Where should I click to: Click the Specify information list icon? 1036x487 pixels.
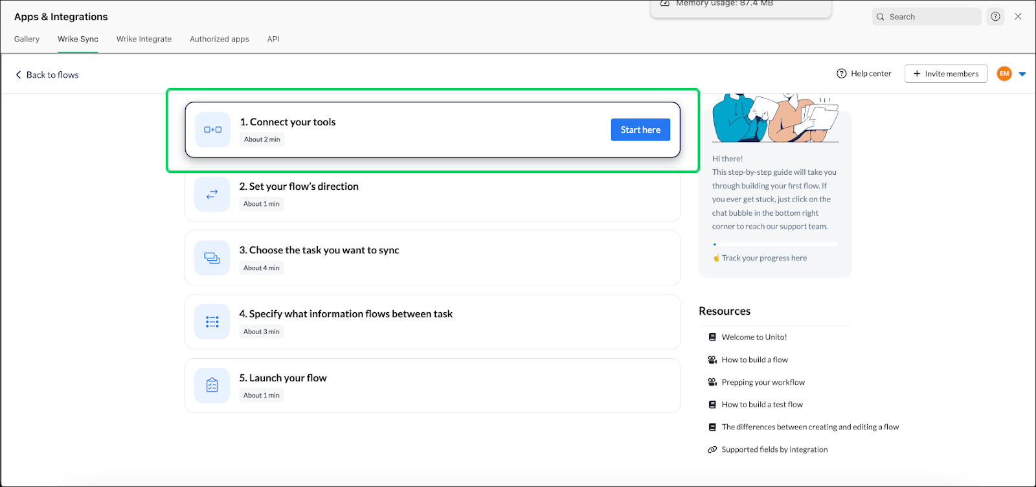pyautogui.click(x=212, y=322)
